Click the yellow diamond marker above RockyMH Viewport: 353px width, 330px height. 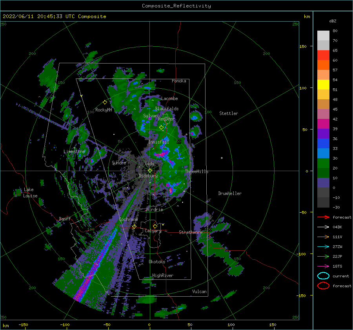[x=105, y=102]
